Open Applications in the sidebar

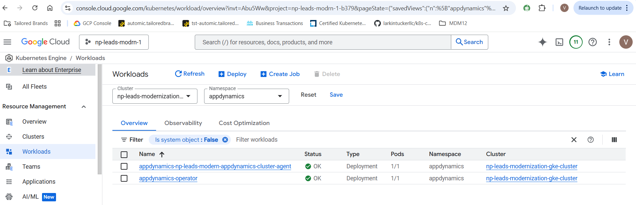tap(39, 182)
